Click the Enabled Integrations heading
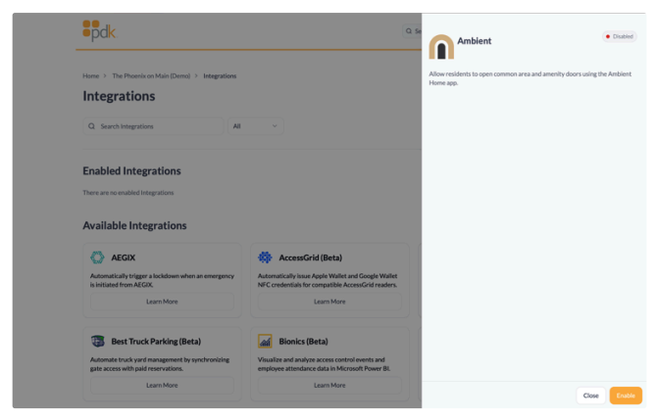Image resolution: width=657 pixels, height=420 pixels. pyautogui.click(x=131, y=170)
